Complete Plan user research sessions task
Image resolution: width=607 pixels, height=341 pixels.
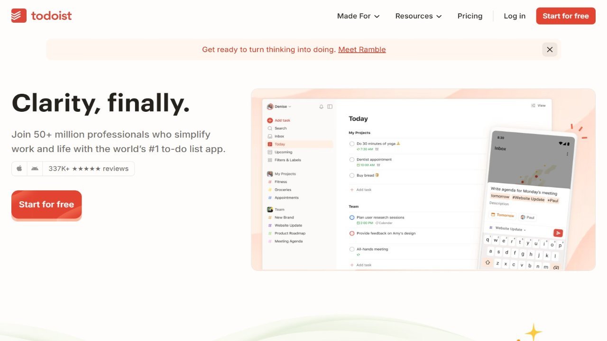(352, 217)
